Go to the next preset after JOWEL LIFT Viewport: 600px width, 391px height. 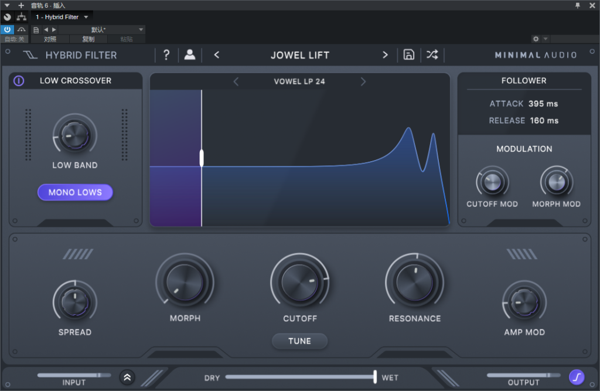tap(385, 55)
